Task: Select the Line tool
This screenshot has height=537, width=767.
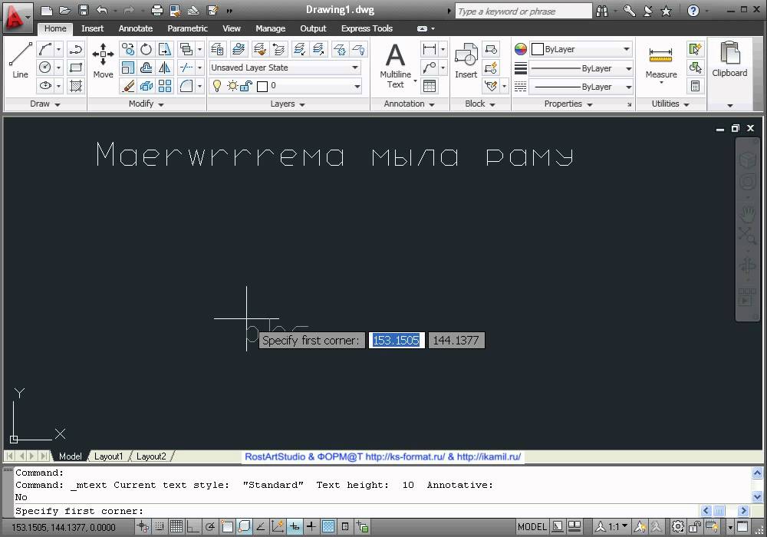Action: coord(20,60)
